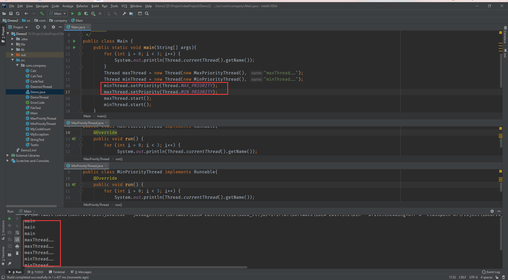Screen dimensions: 508x280
Task: Run Main with coverage shield icon
Action: coord(86,13)
